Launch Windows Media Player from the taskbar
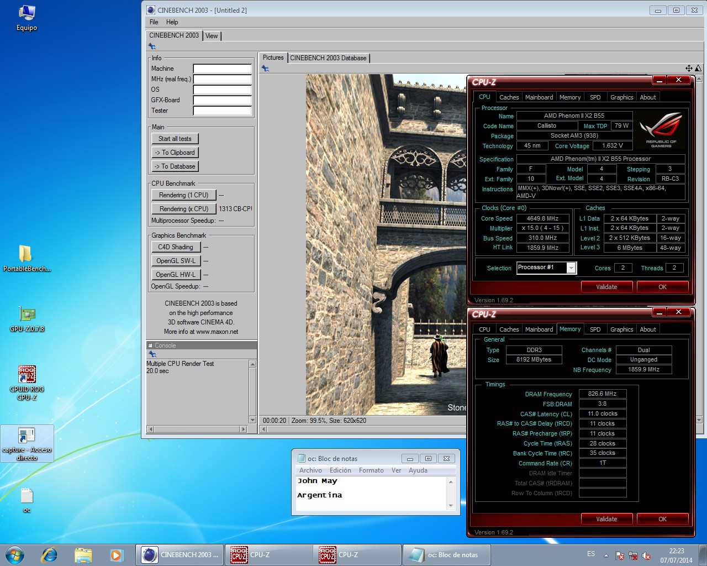Viewport: 707px width, 566px height. 116,555
